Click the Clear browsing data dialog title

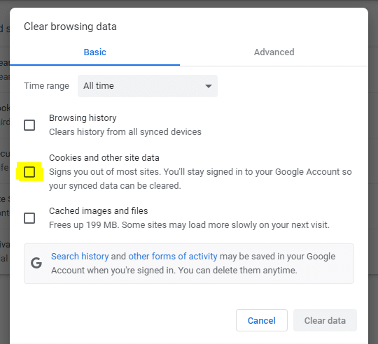(70, 27)
